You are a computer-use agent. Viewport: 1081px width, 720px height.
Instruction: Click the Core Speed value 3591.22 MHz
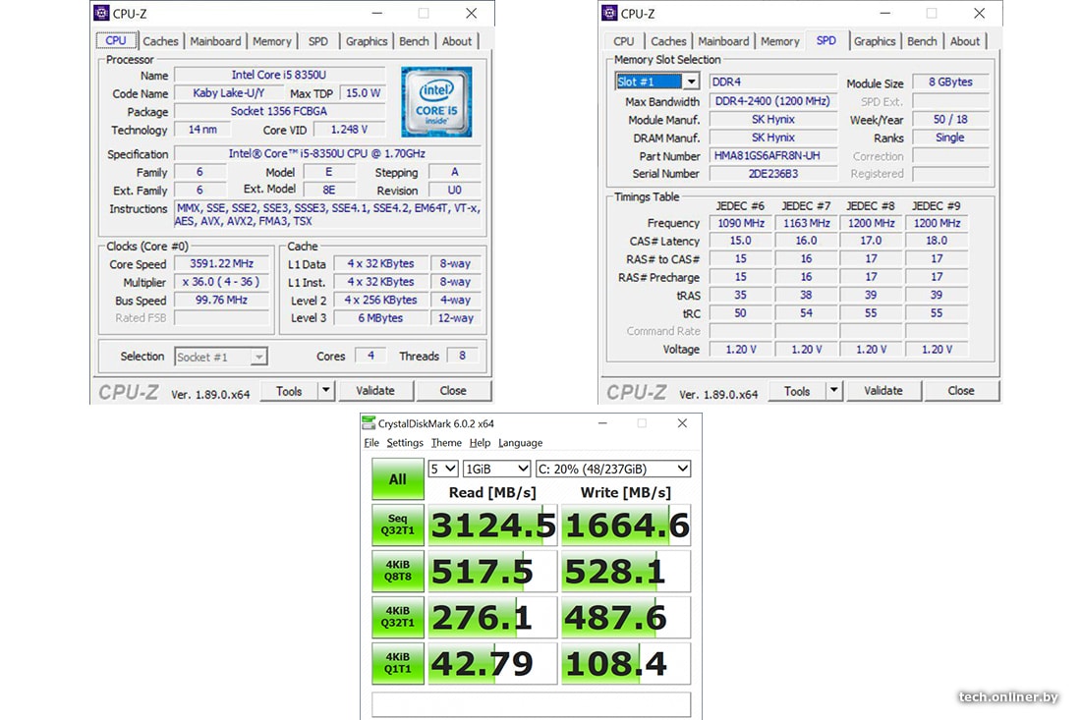pyautogui.click(x=221, y=264)
